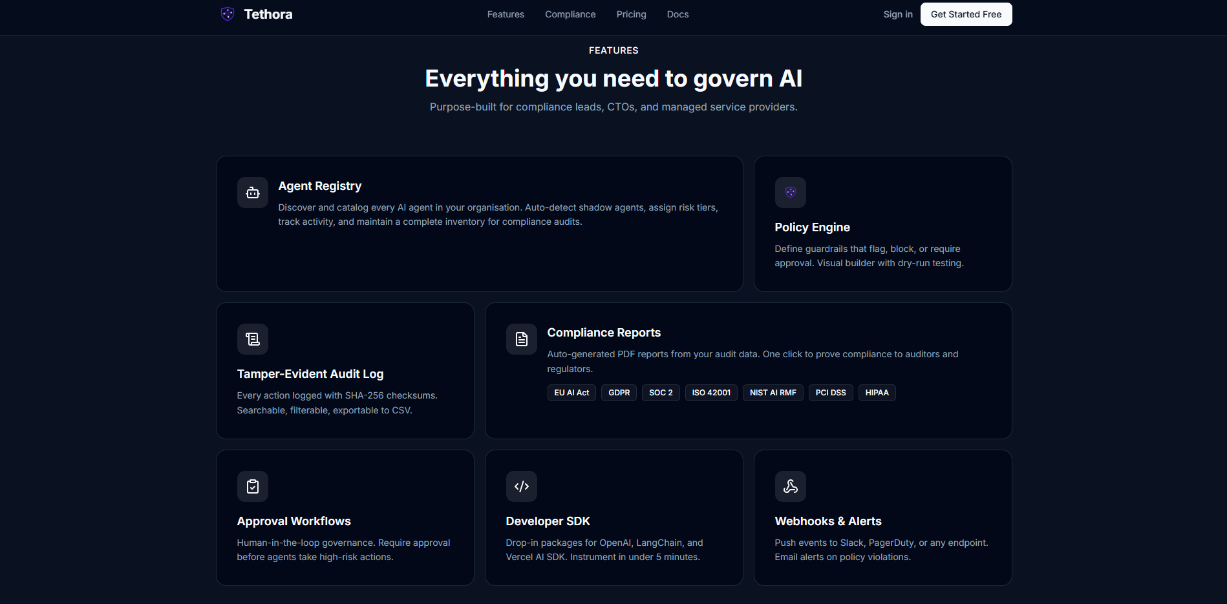Go to the Docs page
Viewport: 1227px width, 604px height.
(x=678, y=14)
